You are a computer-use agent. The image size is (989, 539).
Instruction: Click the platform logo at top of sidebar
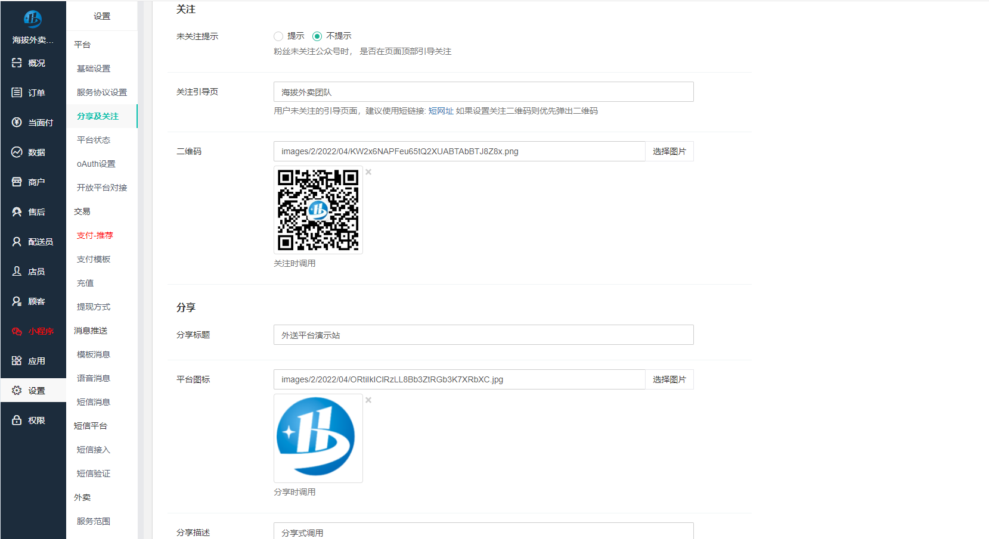point(33,19)
